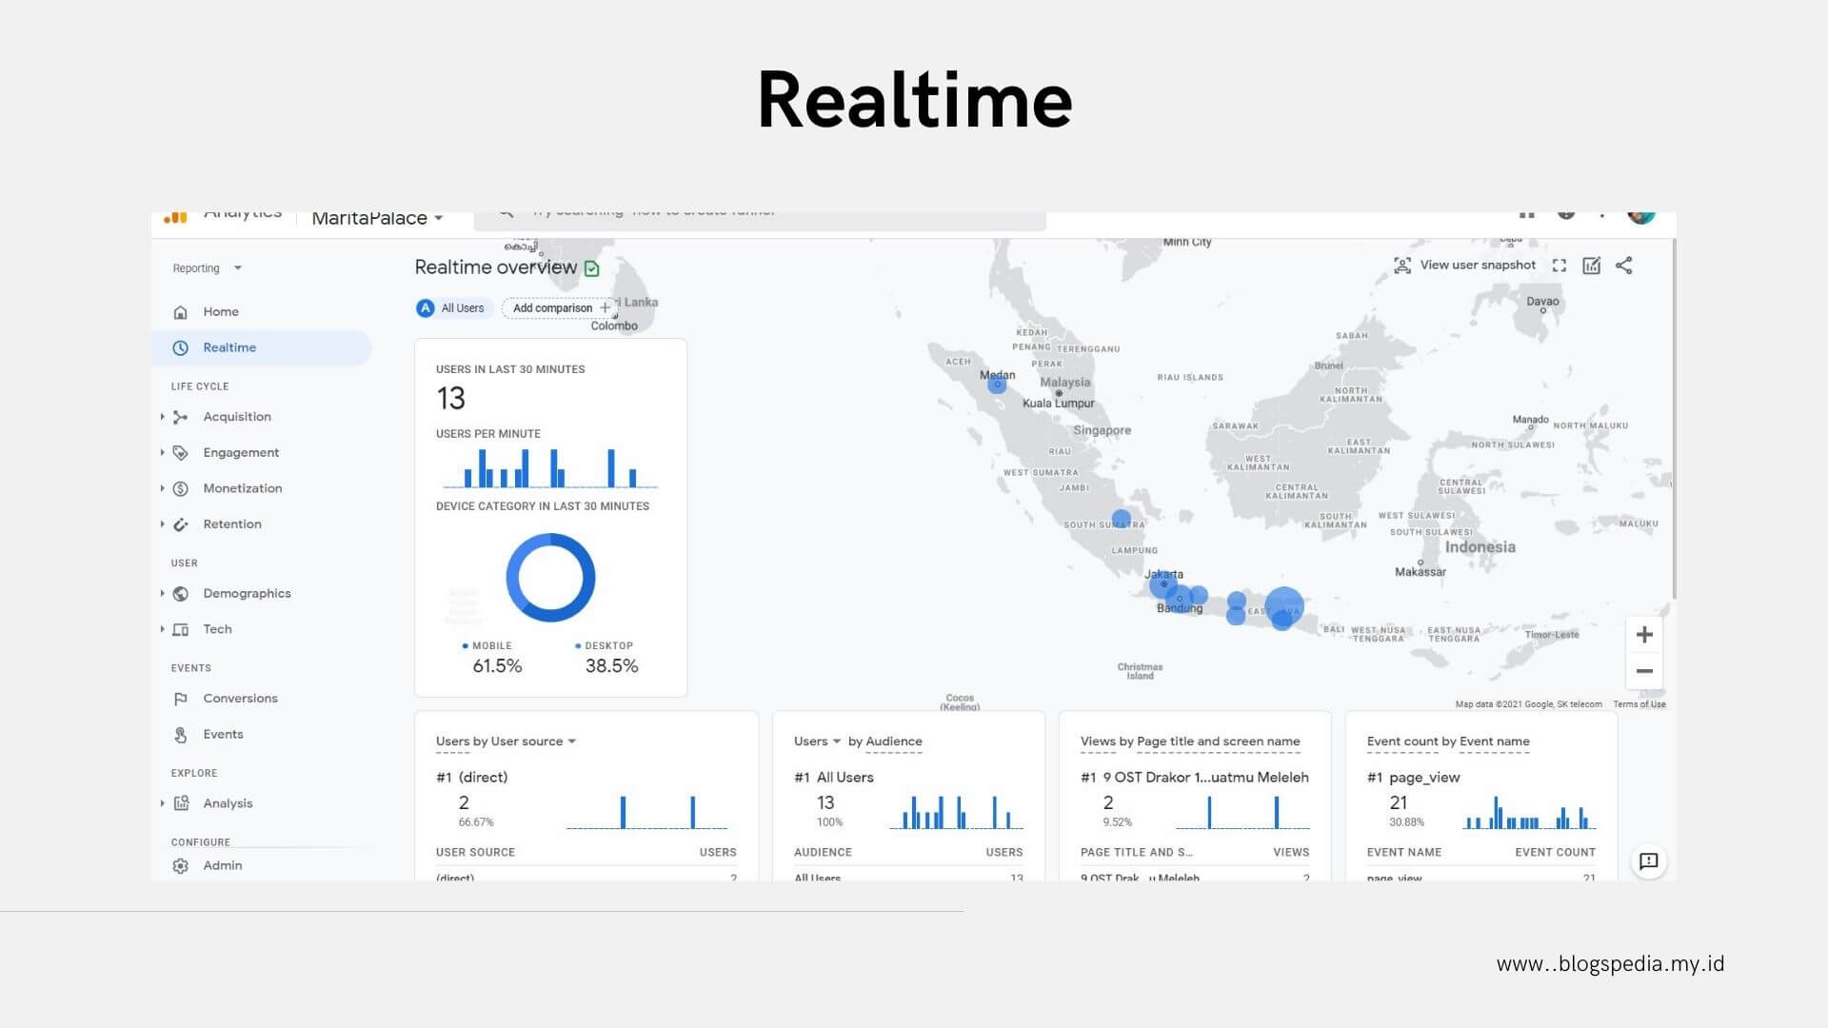Zoom out on the map

coord(1643,671)
